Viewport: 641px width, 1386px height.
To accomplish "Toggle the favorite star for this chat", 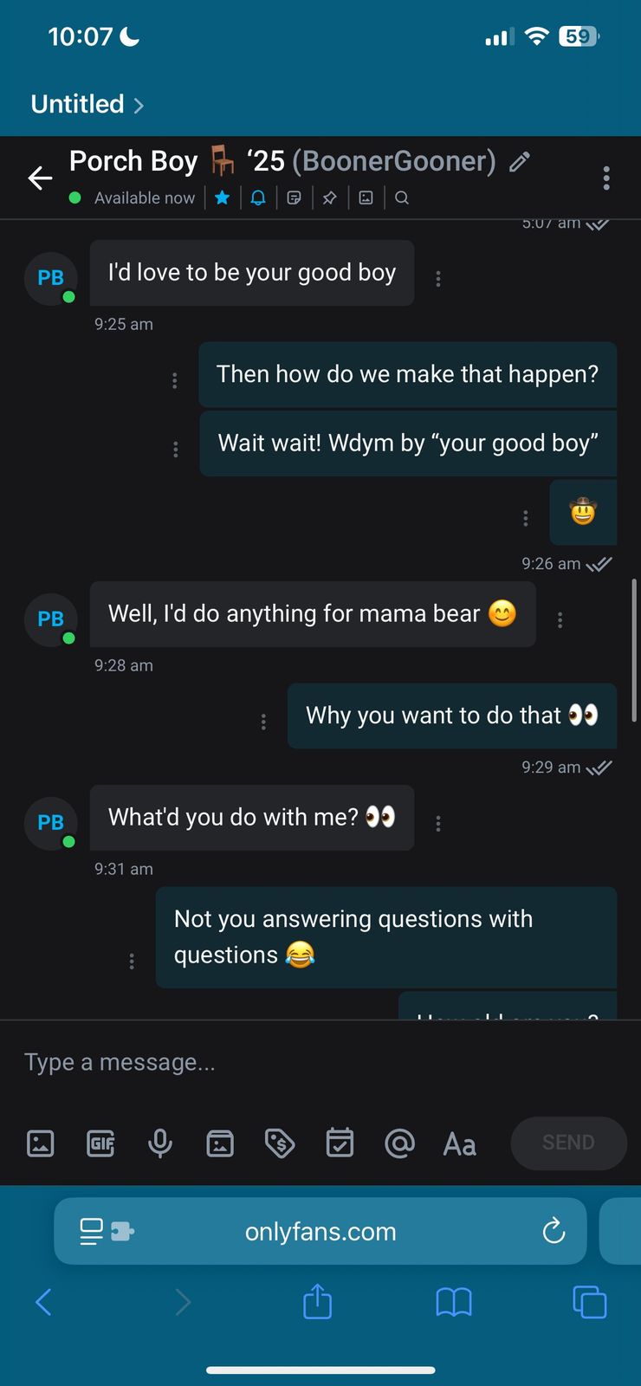I will pos(223,198).
